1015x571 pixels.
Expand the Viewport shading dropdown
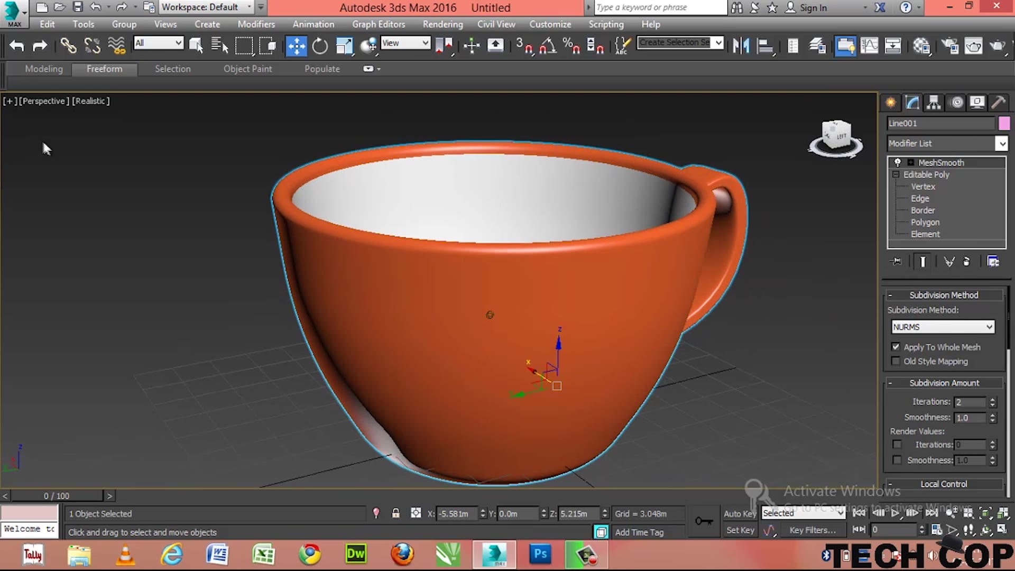point(89,100)
